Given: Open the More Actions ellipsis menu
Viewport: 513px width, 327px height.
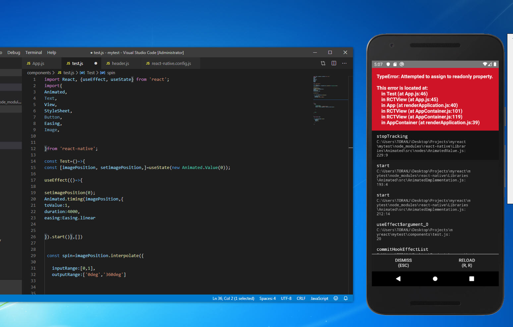Looking at the screenshot, I should 344,63.
